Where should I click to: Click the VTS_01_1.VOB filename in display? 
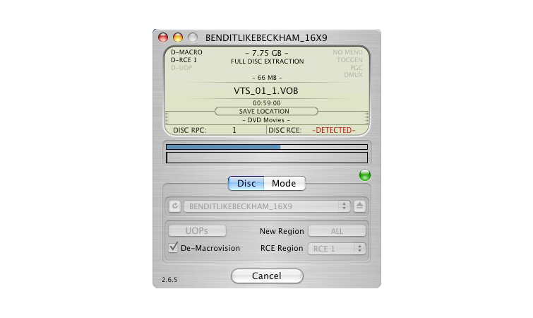click(267, 91)
